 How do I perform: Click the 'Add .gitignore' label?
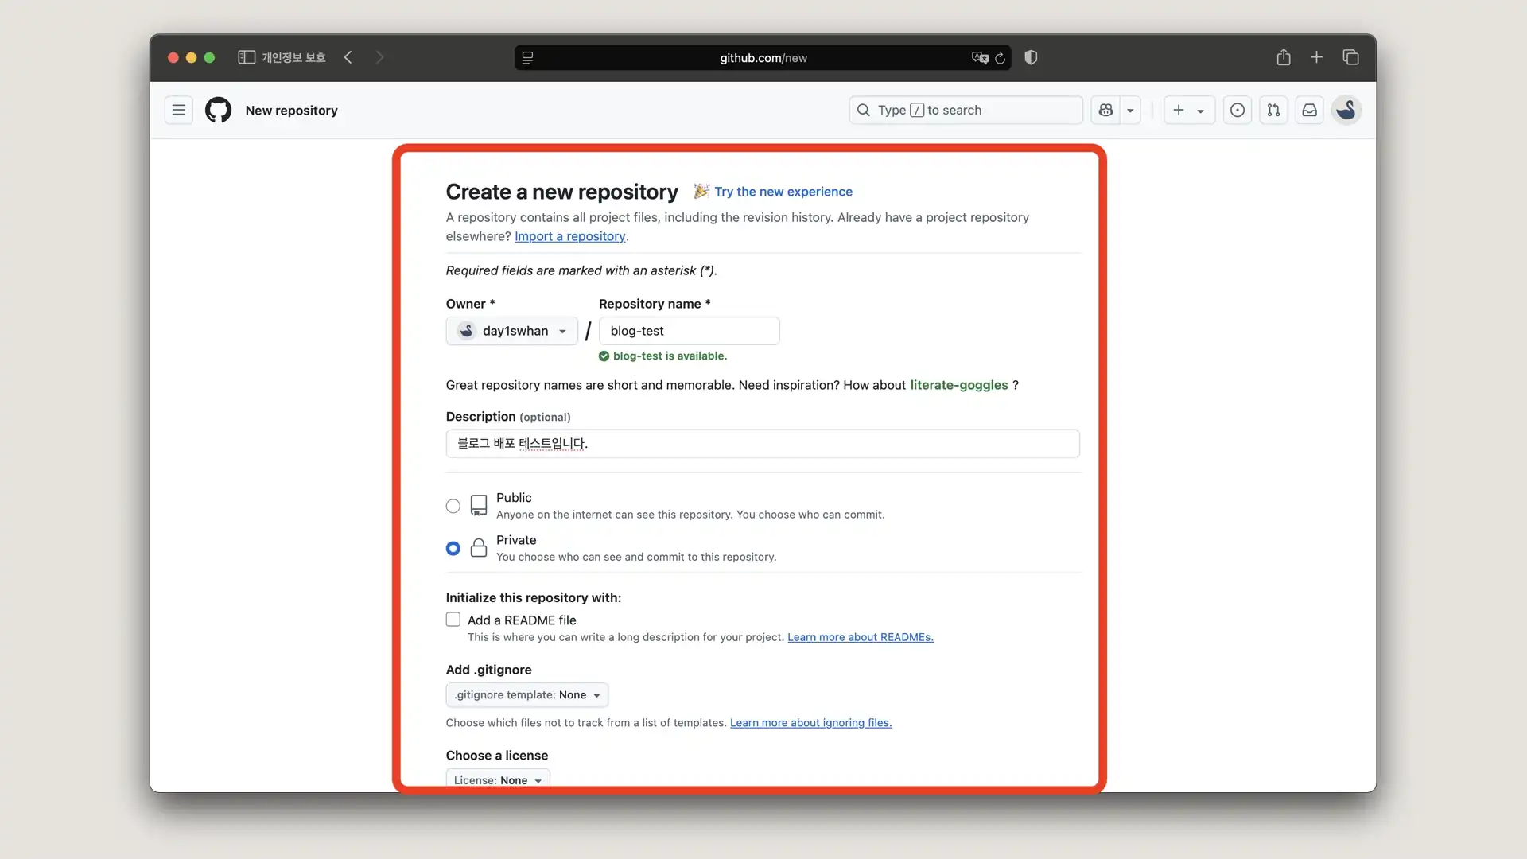(x=488, y=670)
